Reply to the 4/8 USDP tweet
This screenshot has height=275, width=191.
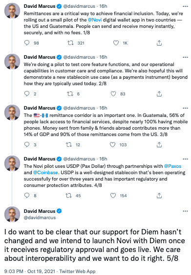[x=27, y=195]
